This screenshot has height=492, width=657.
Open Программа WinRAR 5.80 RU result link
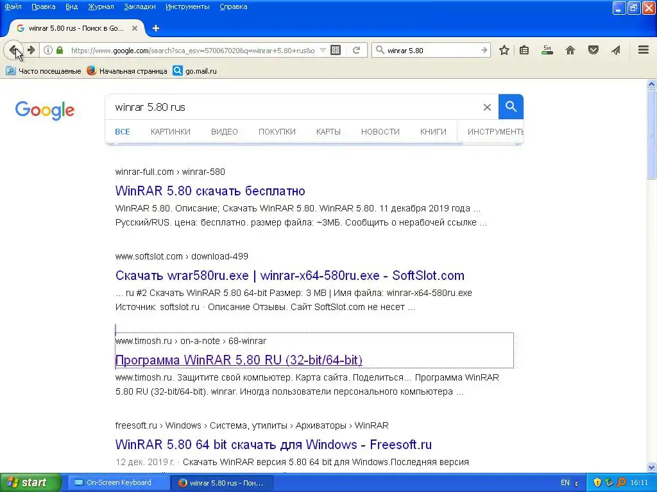point(239,360)
